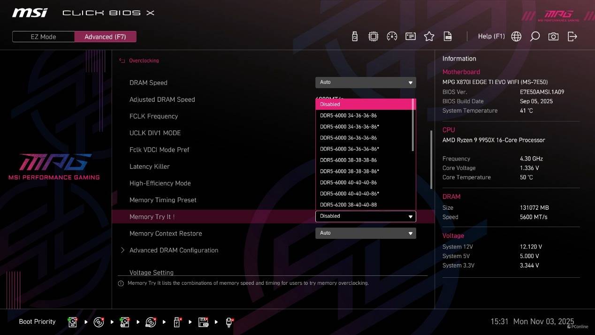Switch to Advanced (F7) mode
595x335 pixels.
(x=105, y=37)
